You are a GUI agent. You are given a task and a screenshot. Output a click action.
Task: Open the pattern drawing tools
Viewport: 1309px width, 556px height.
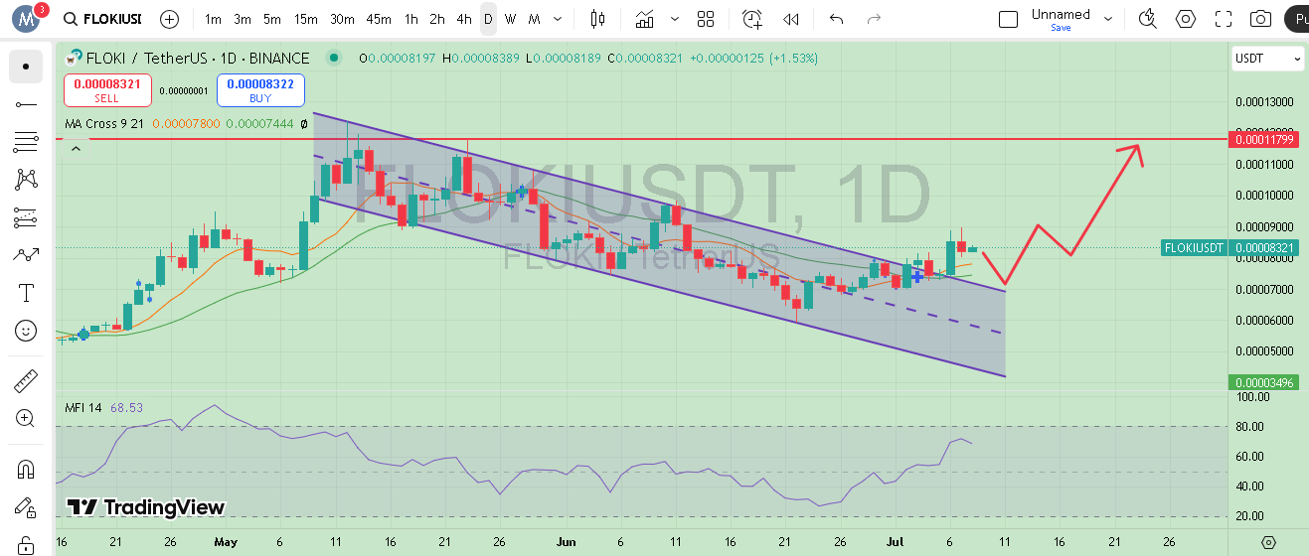(26, 180)
